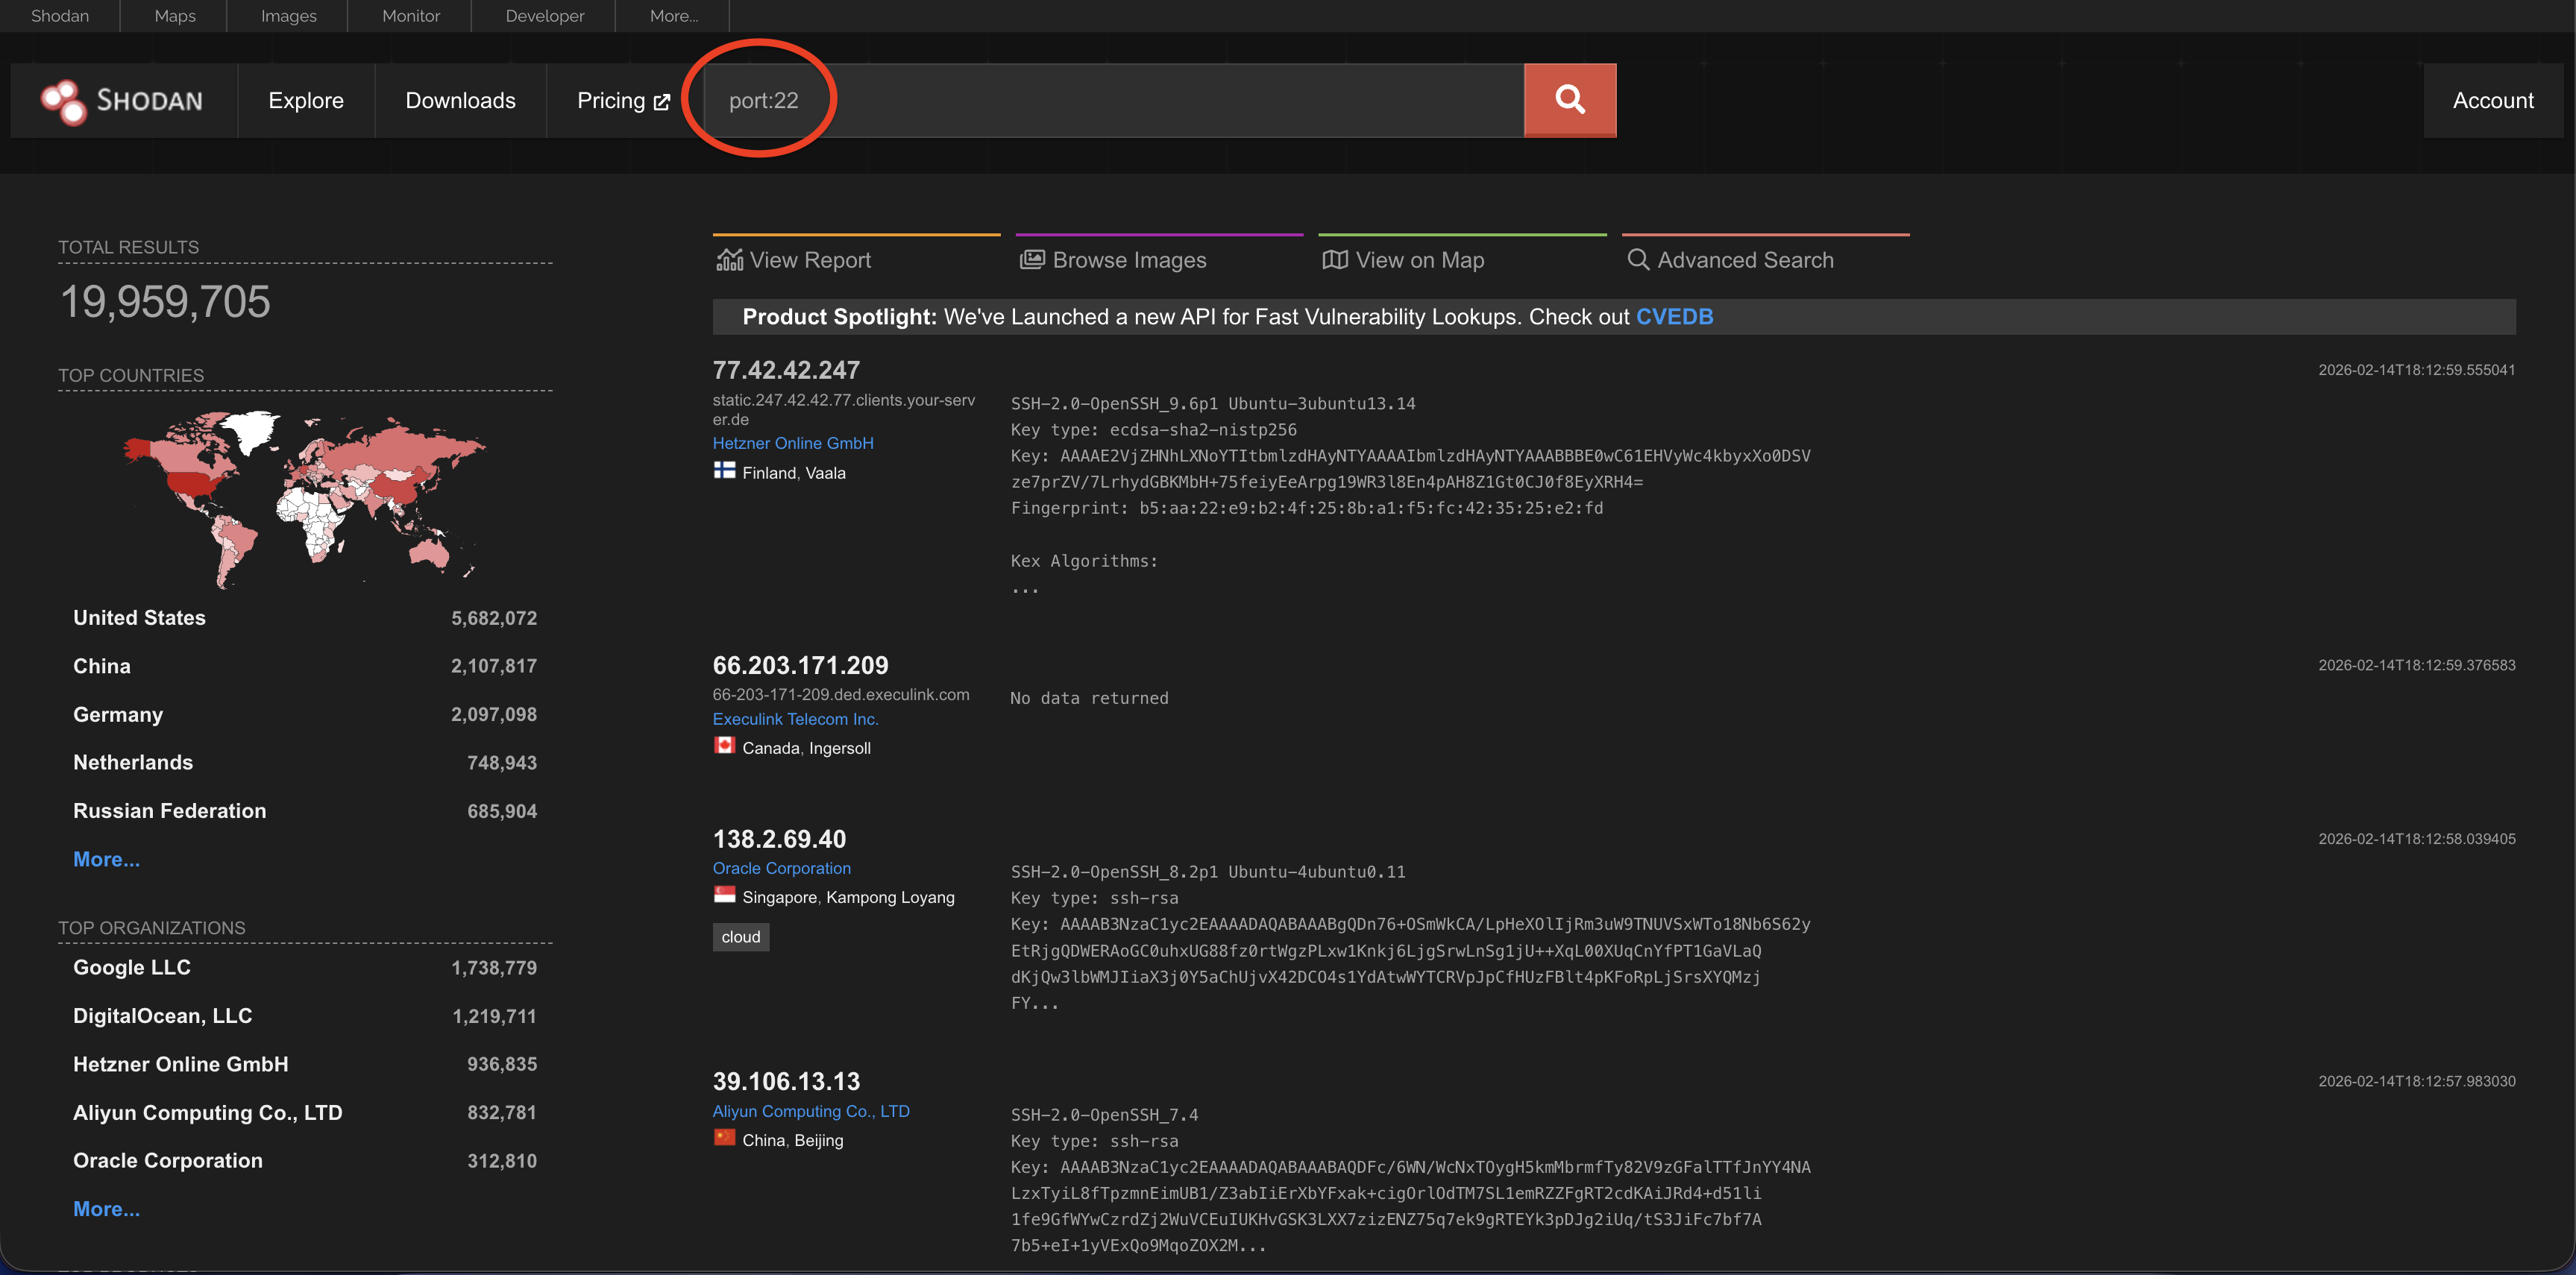
Task: Open Hetzner Online GmbH organization link
Action: (792, 443)
